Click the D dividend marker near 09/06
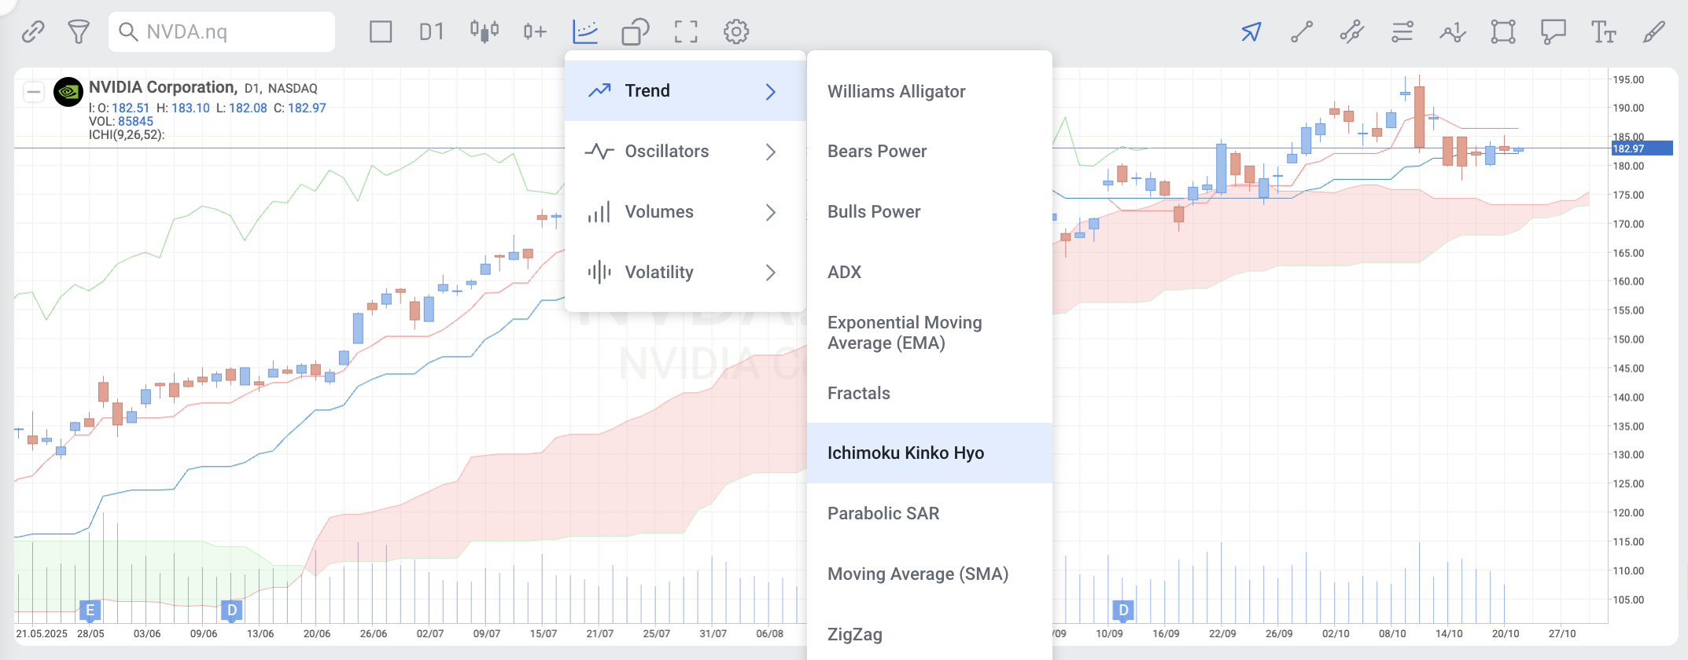Screen dimensions: 1688x660 [x=231, y=610]
